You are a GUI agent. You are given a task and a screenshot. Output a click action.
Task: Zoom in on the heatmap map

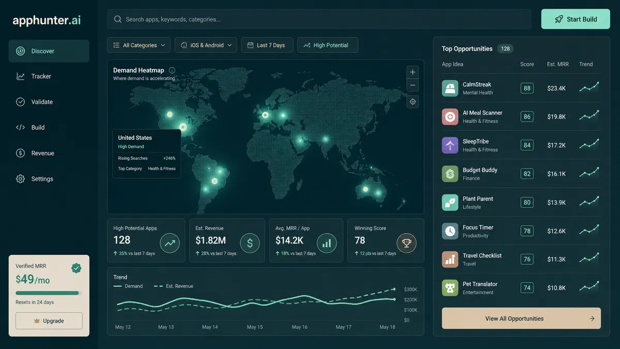pyautogui.click(x=413, y=72)
